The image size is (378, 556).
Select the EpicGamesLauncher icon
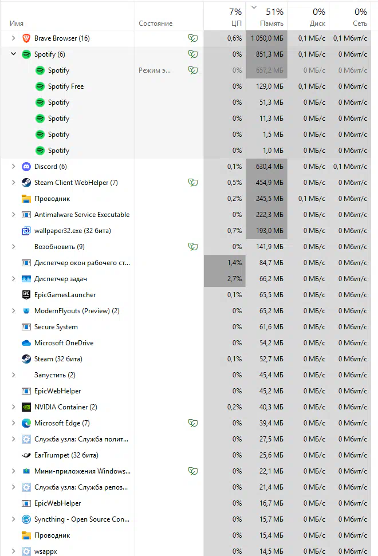[26, 295]
